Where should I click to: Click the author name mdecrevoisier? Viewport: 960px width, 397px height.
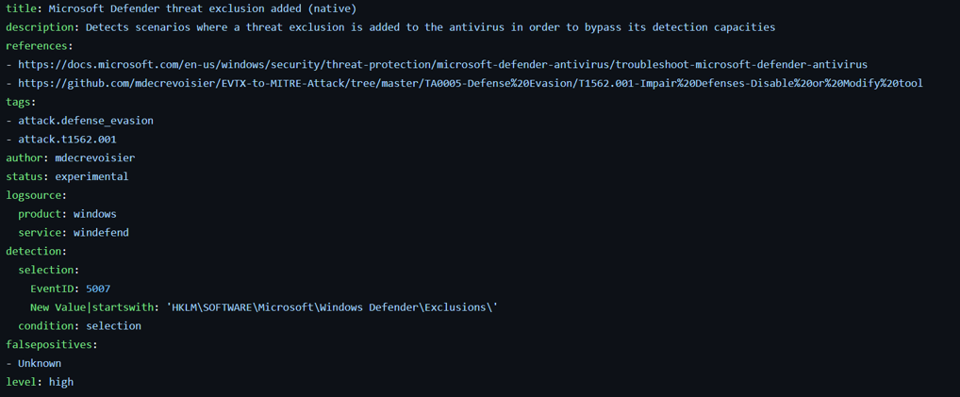coord(94,157)
